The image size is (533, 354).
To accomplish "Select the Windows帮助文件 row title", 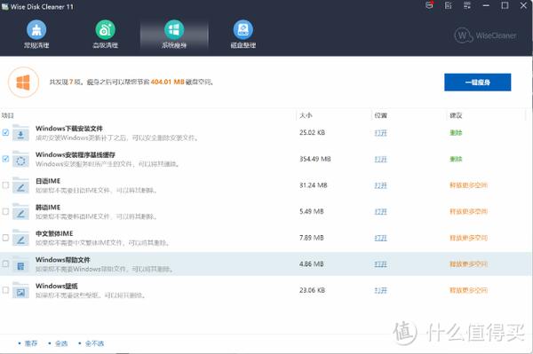I will coord(62,260).
